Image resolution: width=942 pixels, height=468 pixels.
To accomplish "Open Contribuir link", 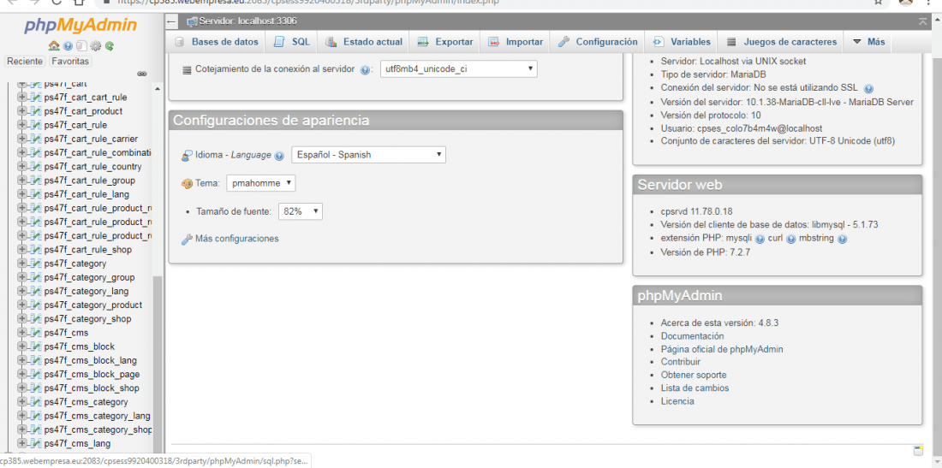I will tap(681, 362).
